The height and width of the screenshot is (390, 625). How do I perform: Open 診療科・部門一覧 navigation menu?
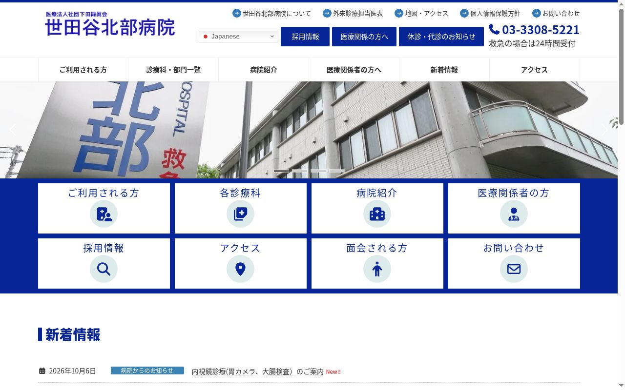(173, 70)
